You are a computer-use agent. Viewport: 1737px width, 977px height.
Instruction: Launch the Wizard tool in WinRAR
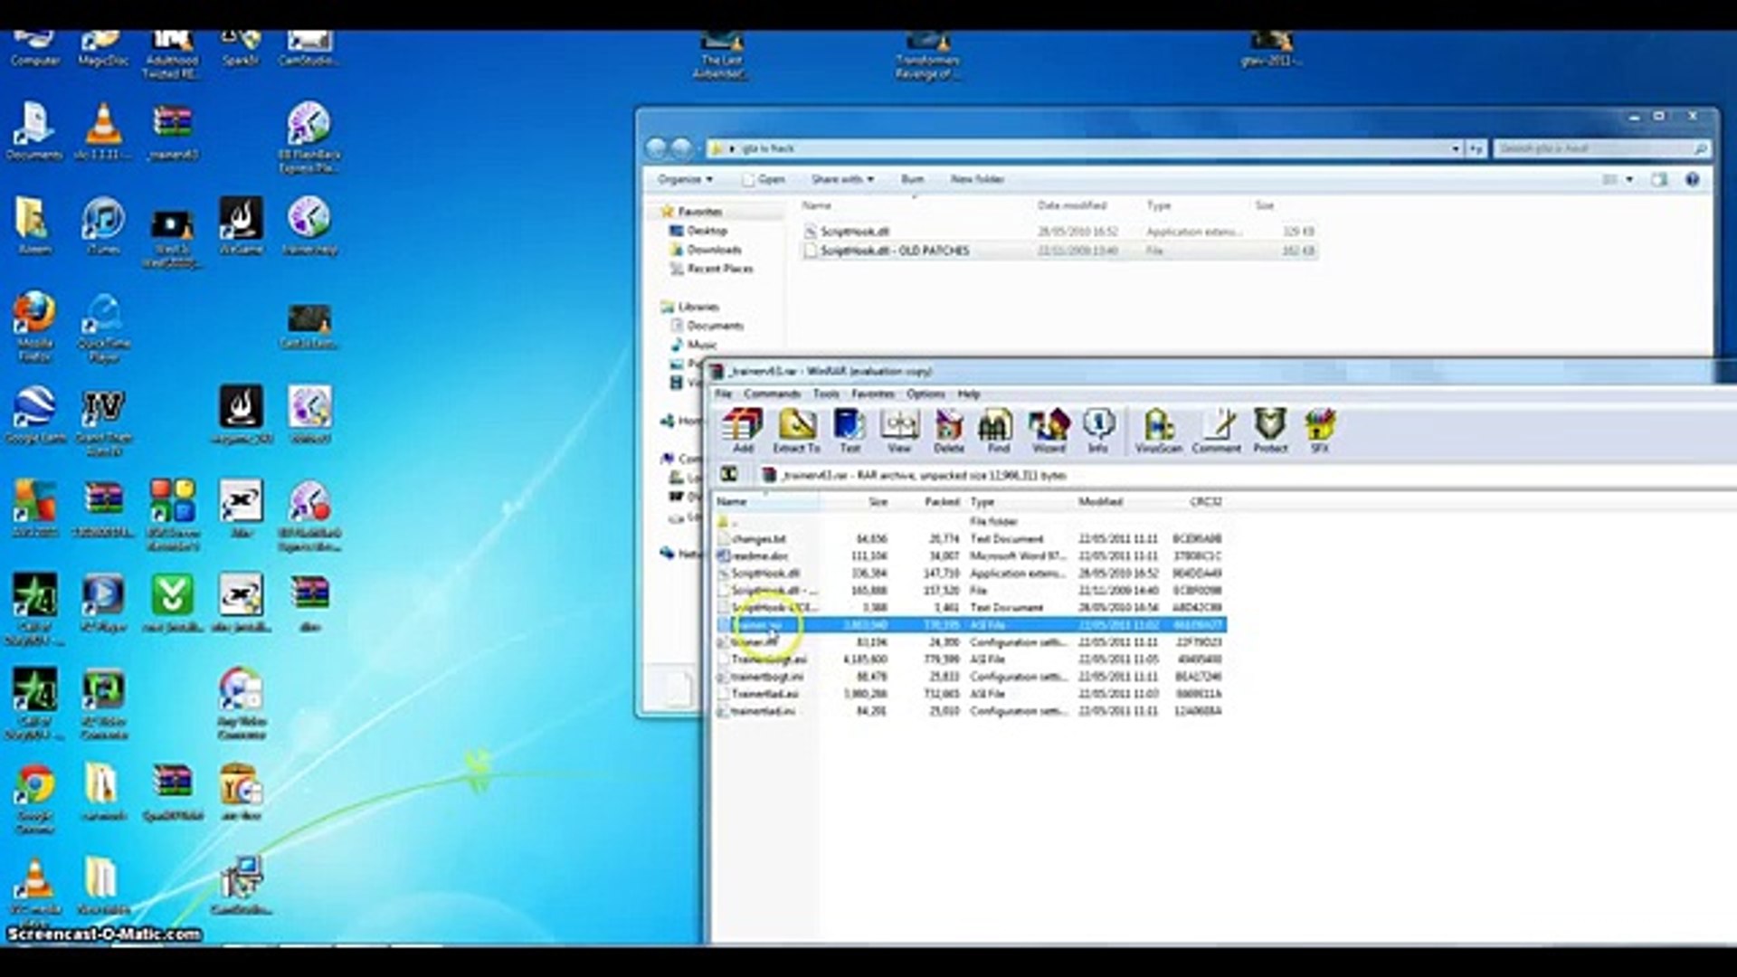tap(1049, 431)
